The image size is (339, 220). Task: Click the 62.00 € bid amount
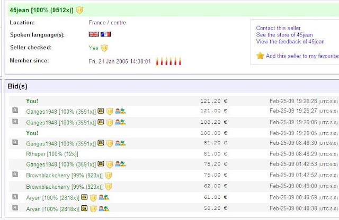pos(216,186)
